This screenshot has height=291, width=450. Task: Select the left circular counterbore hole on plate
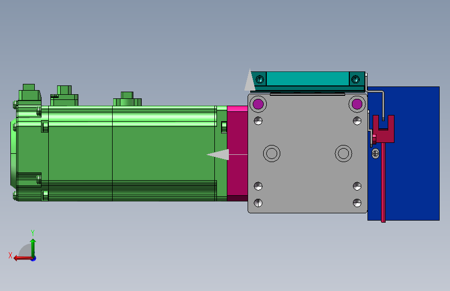(272, 153)
